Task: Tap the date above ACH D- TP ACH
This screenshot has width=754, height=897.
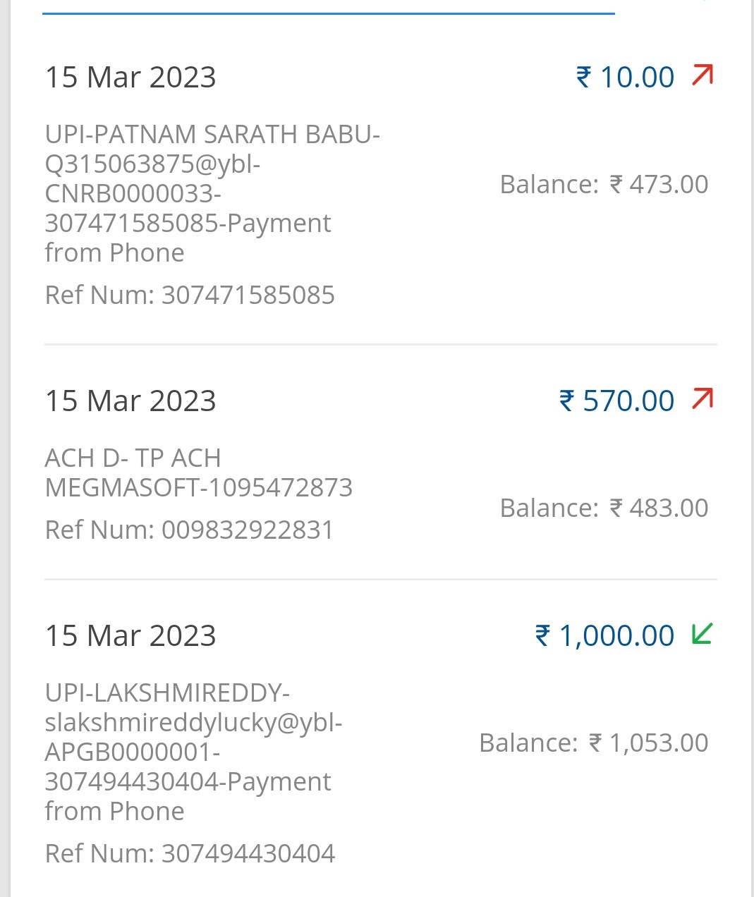Action: coord(130,401)
